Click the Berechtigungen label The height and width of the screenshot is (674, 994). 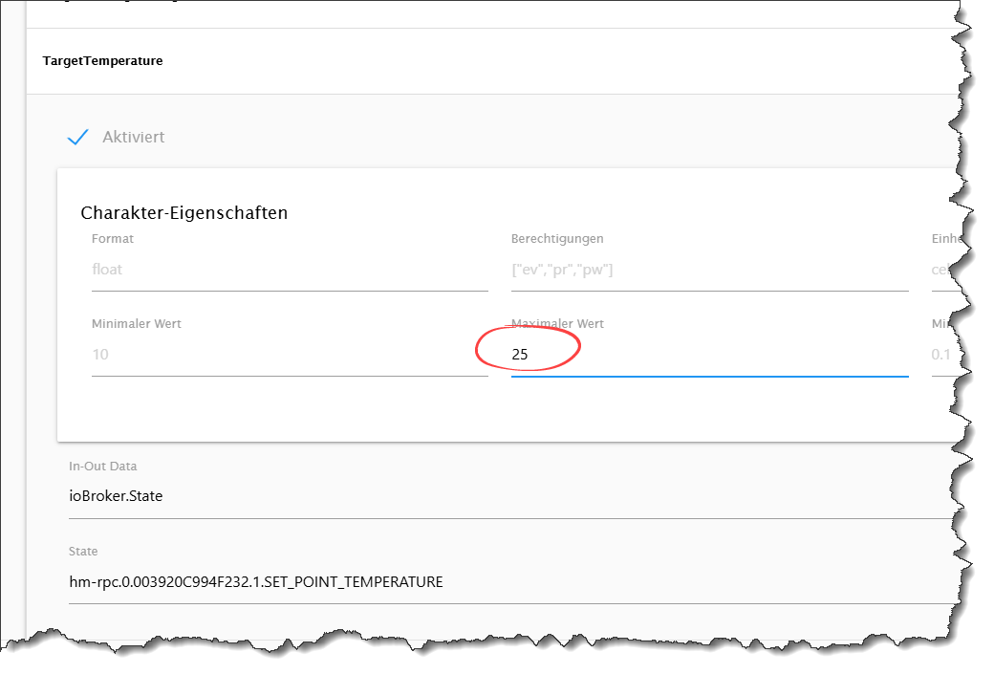pyautogui.click(x=557, y=239)
